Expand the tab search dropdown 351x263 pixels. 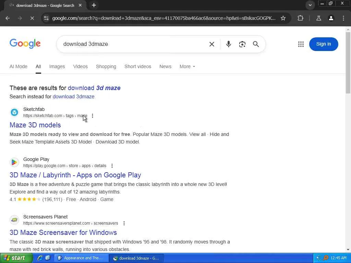pyautogui.click(x=310, y=5)
